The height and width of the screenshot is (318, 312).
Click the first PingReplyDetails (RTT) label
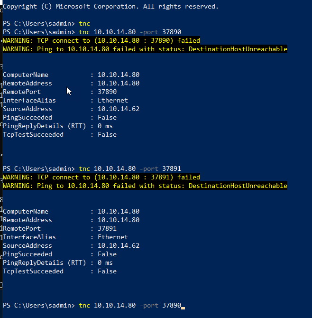point(45,126)
